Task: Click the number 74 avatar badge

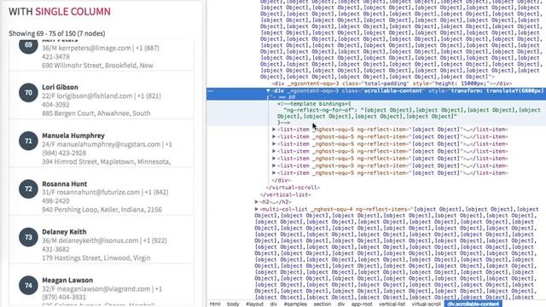Action: 28,286
